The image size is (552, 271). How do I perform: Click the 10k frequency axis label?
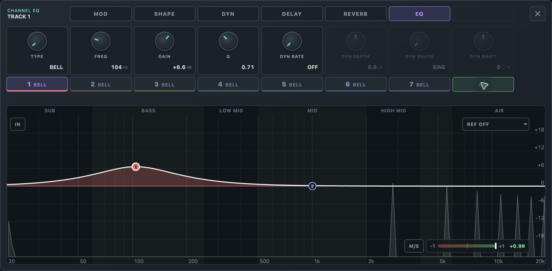pyautogui.click(x=498, y=261)
